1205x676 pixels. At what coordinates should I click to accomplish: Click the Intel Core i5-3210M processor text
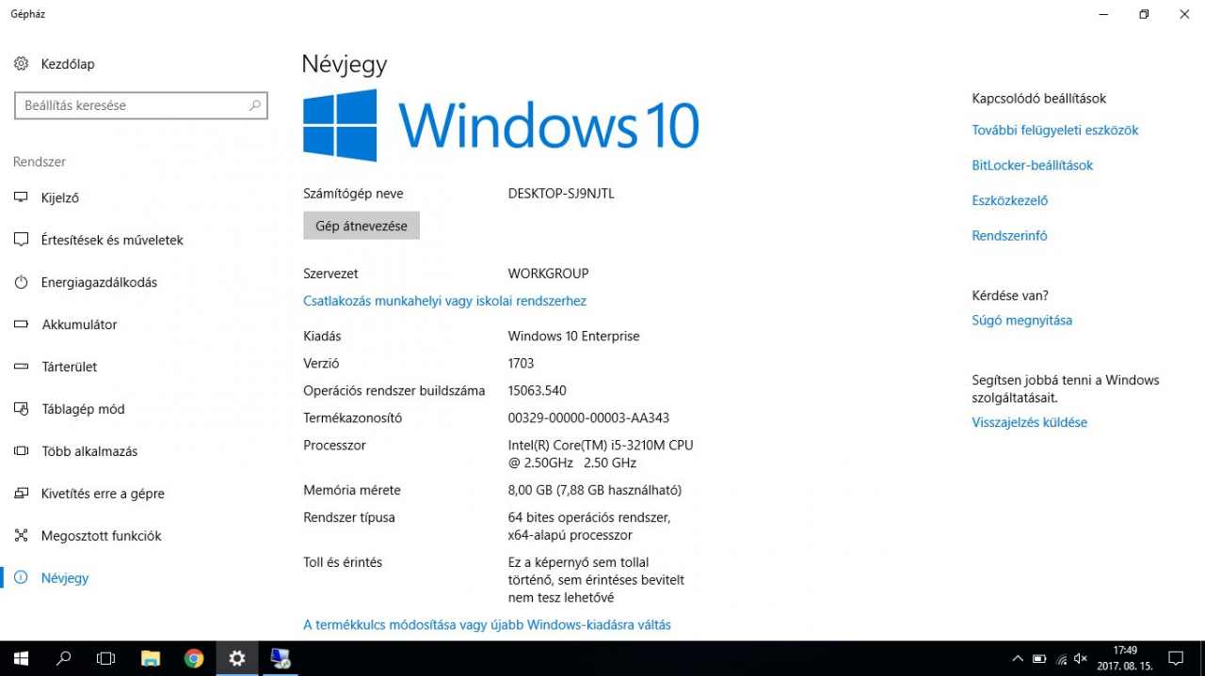pos(601,454)
